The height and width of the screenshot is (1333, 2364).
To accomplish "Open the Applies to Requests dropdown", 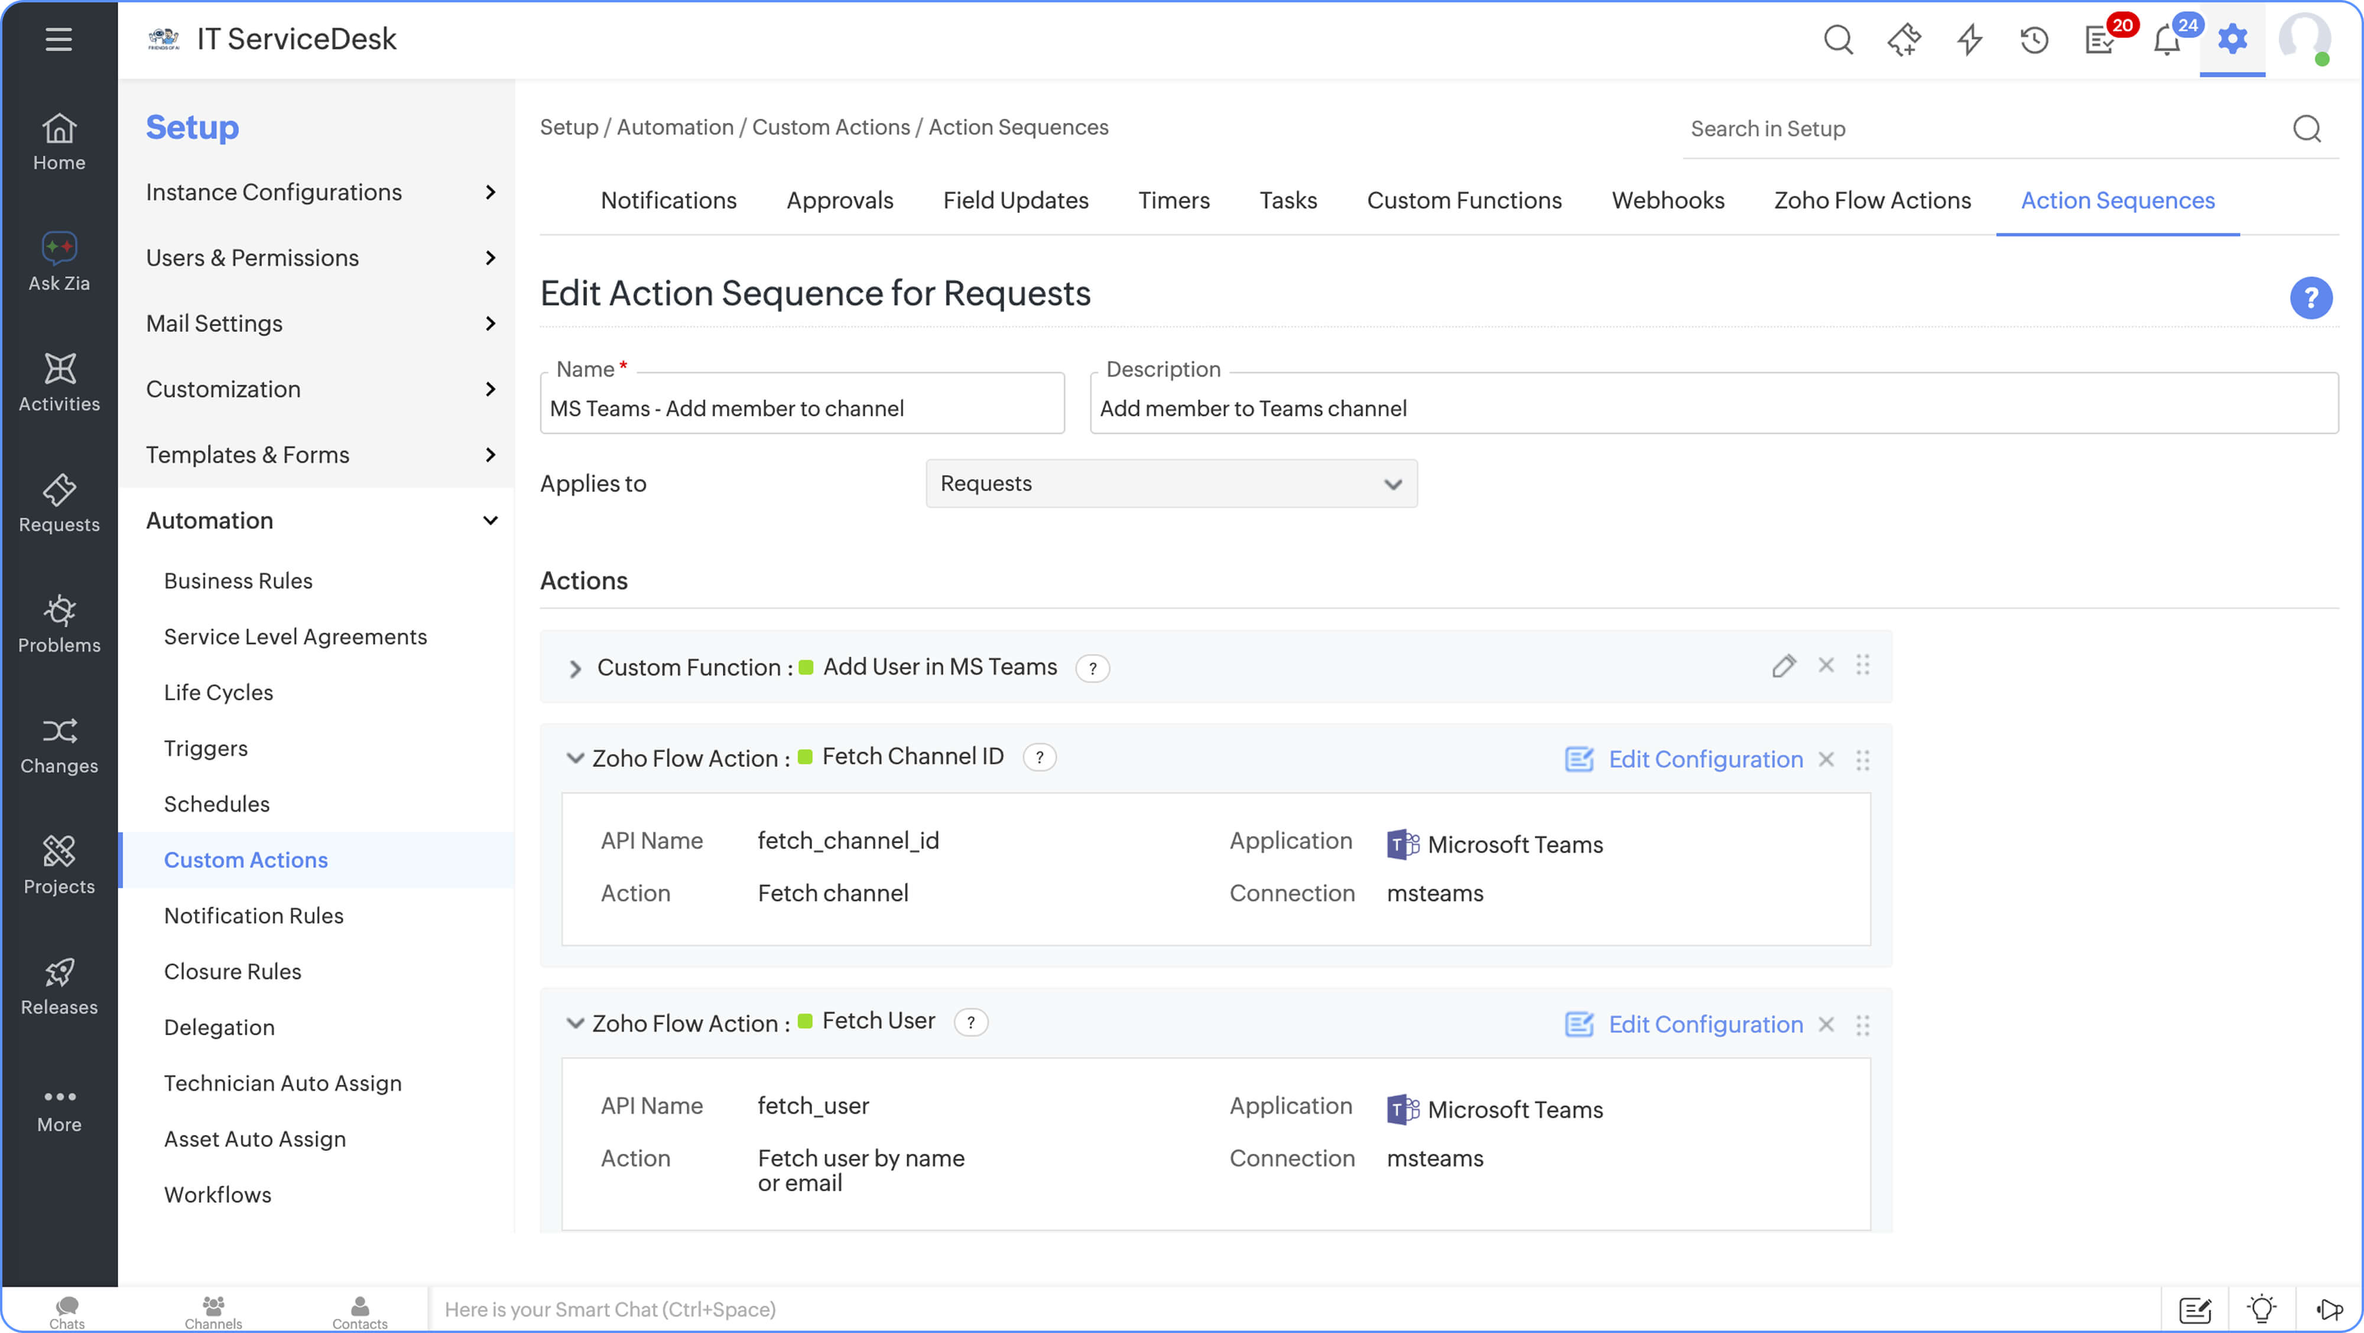I will click(x=1171, y=483).
